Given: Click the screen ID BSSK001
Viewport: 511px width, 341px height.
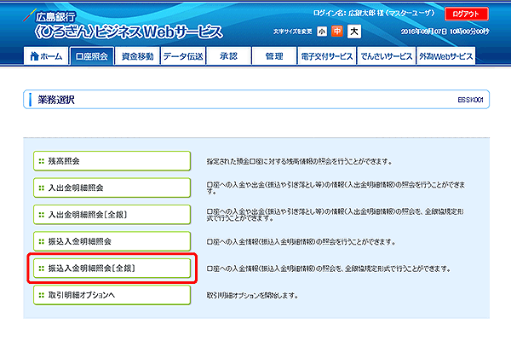Looking at the screenshot, I should pyautogui.click(x=470, y=100).
